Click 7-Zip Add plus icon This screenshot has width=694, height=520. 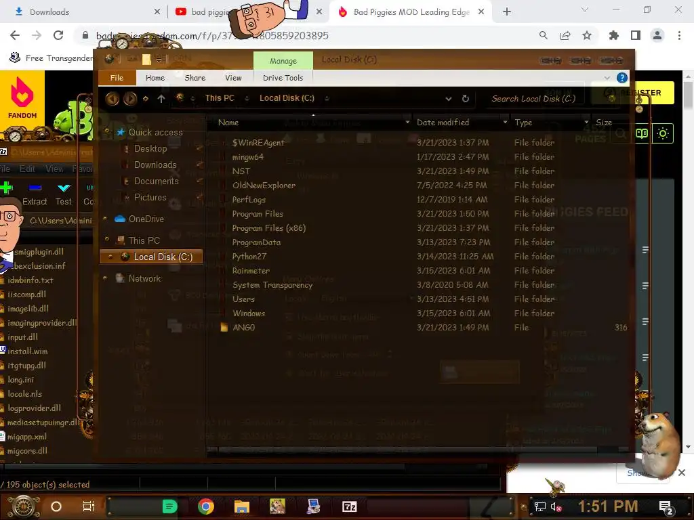click(x=6, y=188)
